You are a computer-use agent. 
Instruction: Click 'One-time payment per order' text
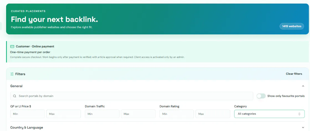click(x=30, y=52)
